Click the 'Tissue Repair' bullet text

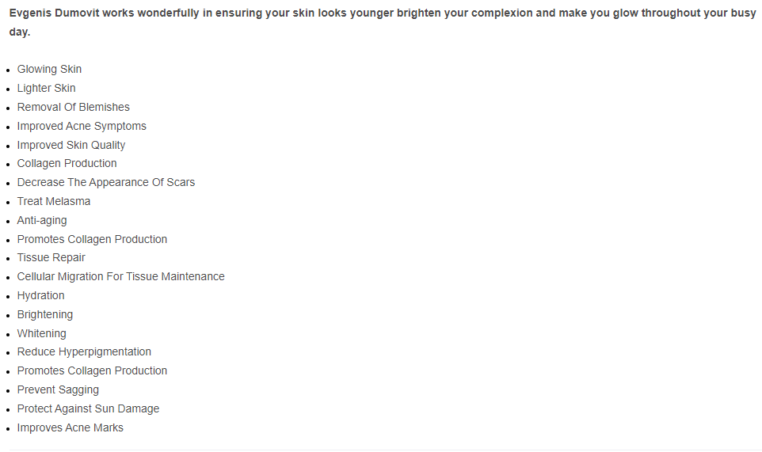coord(51,257)
